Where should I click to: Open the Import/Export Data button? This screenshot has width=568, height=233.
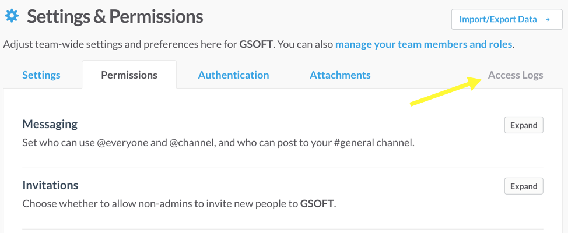506,19
